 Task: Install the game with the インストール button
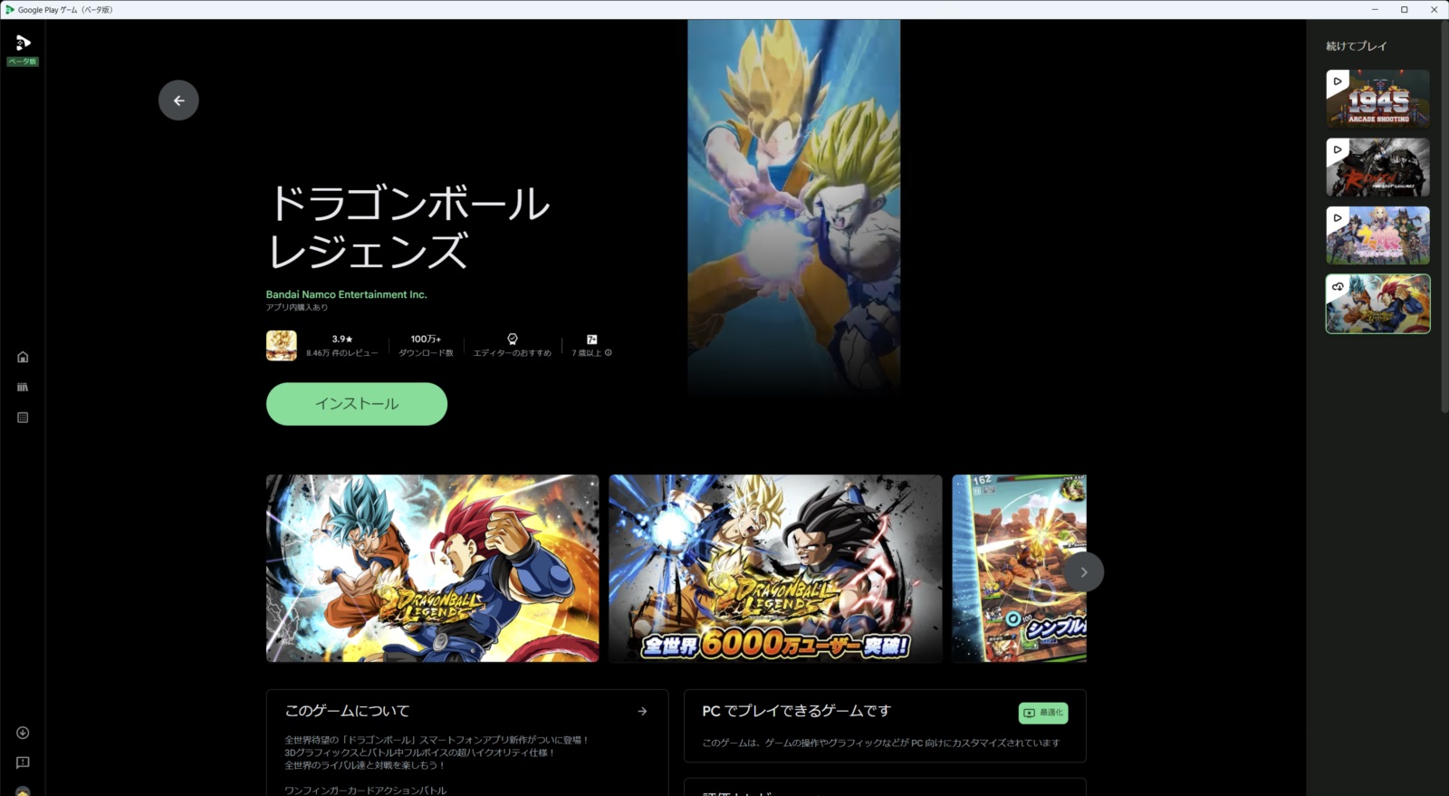point(357,404)
